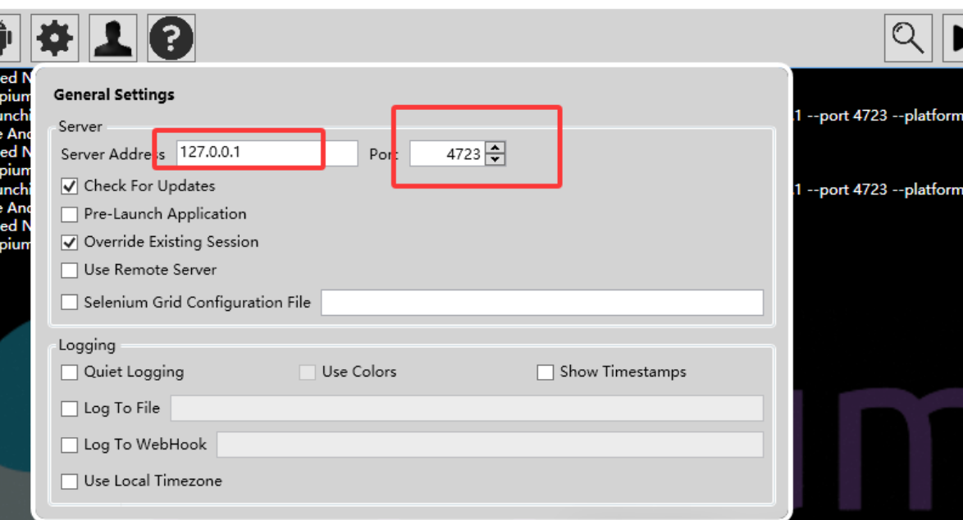Image resolution: width=963 pixels, height=520 pixels.
Task: Enable Quiet Logging checkbox
Action: 70,372
